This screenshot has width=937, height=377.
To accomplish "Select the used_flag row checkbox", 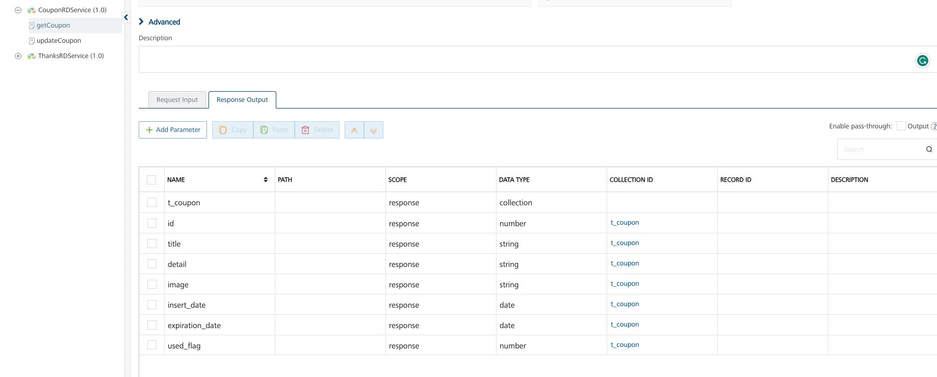I will tap(152, 345).
